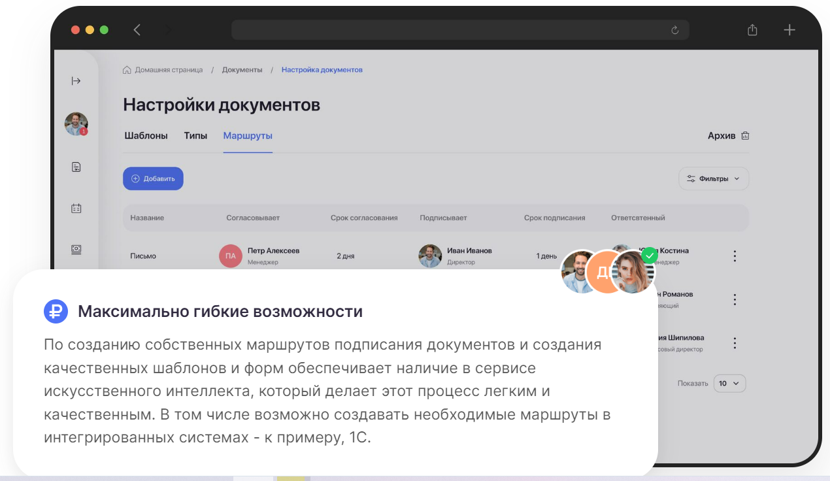
Task: Select the calendar icon in the sidebar
Action: pyautogui.click(x=76, y=208)
